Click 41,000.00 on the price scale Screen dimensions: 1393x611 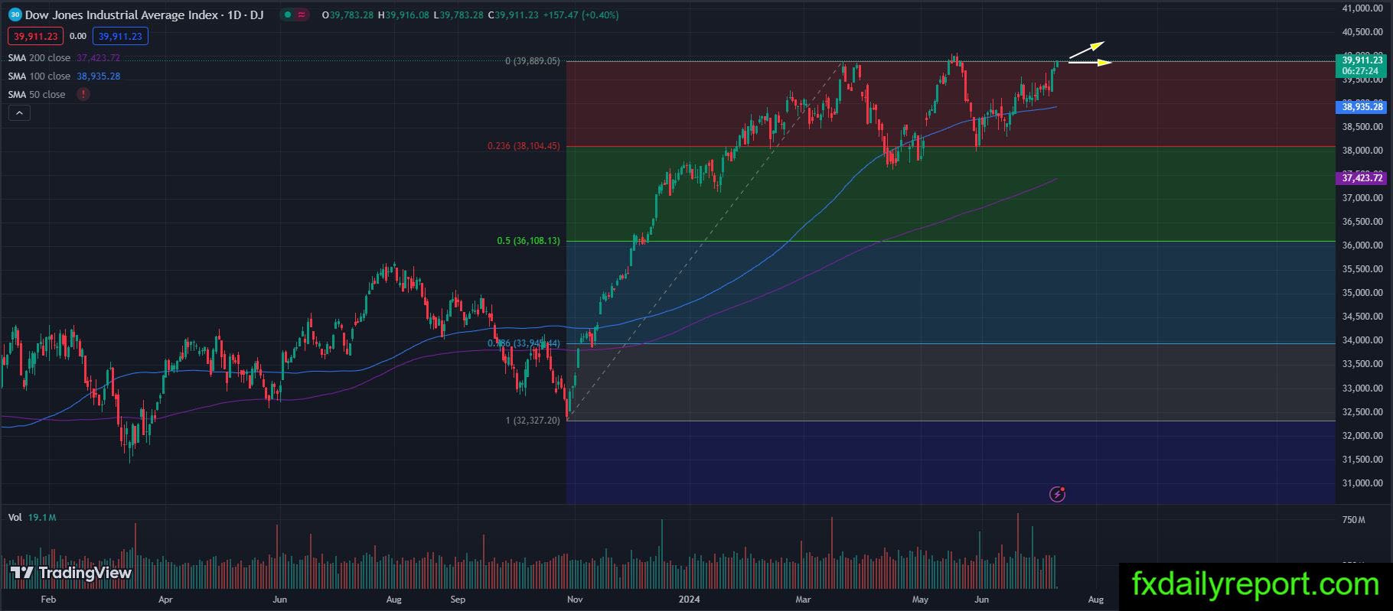point(1363,8)
